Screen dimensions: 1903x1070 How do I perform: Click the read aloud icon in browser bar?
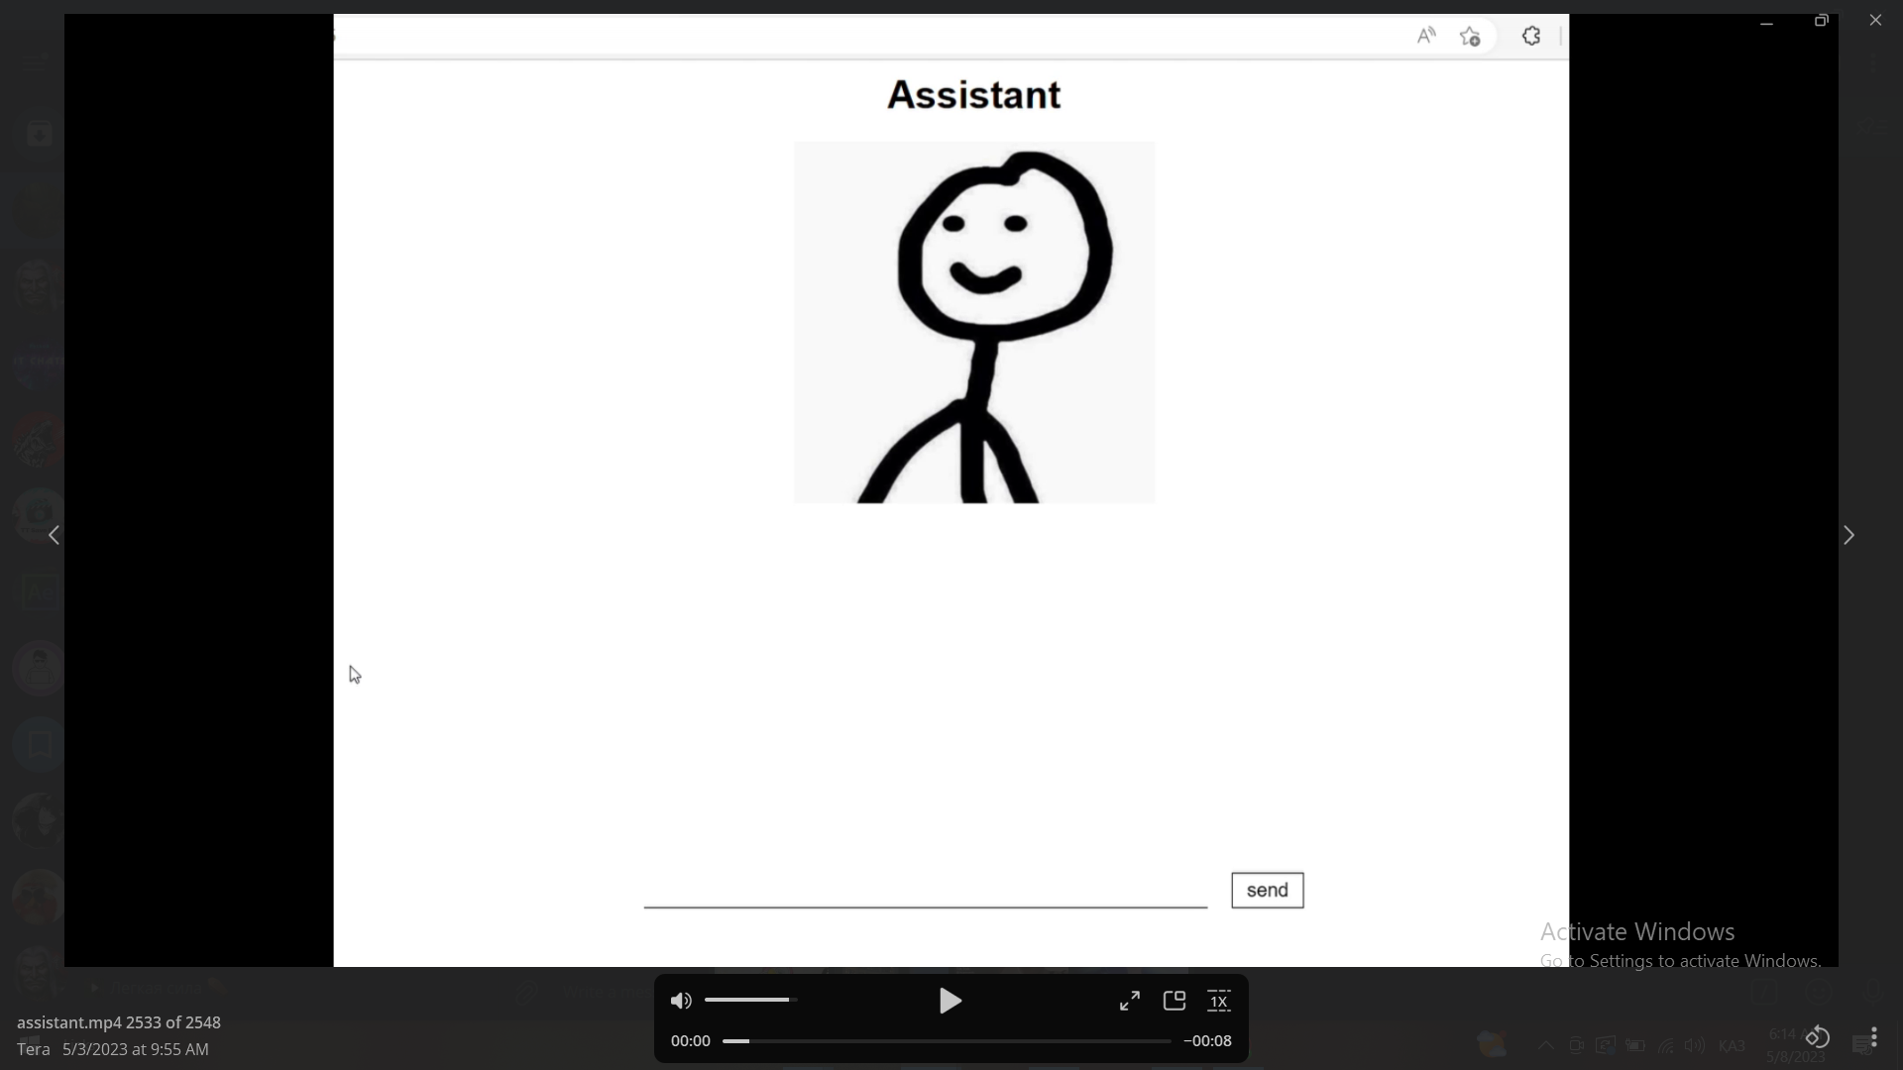1426,37
